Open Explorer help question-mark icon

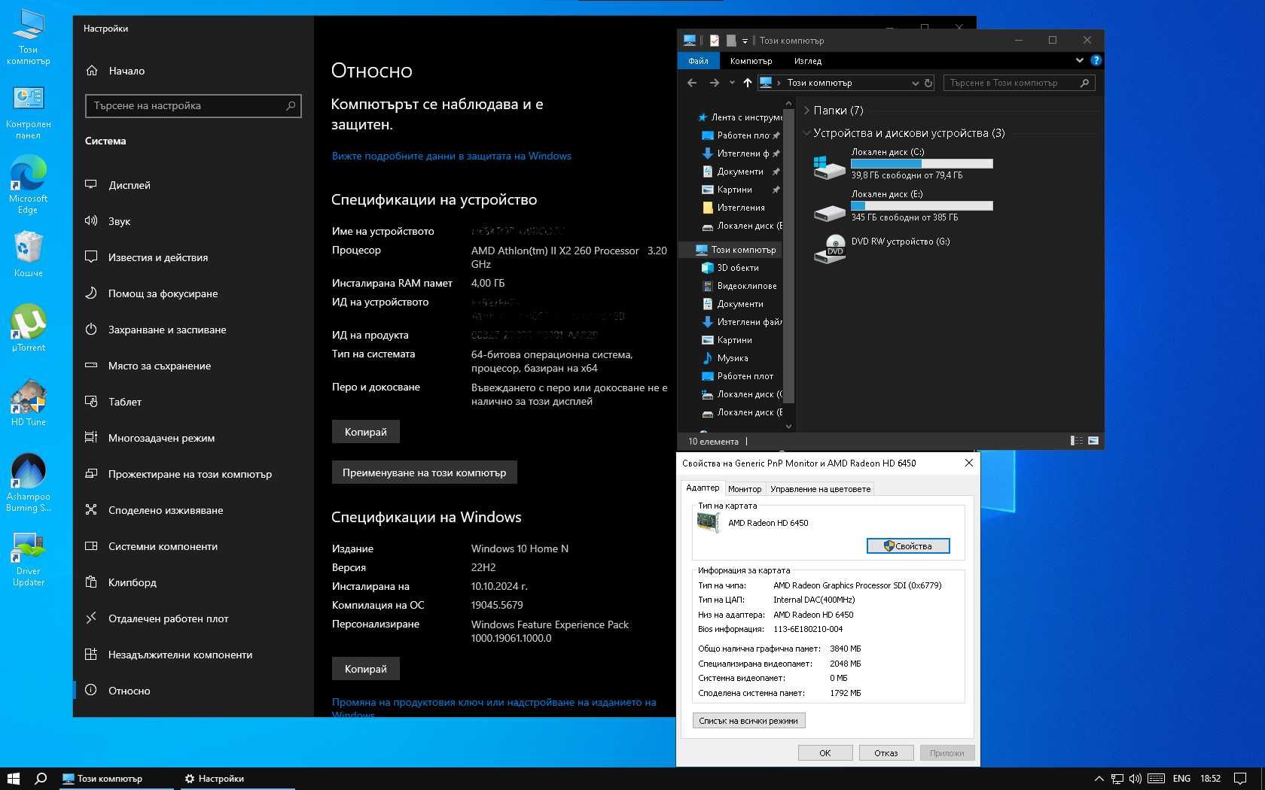1096,60
